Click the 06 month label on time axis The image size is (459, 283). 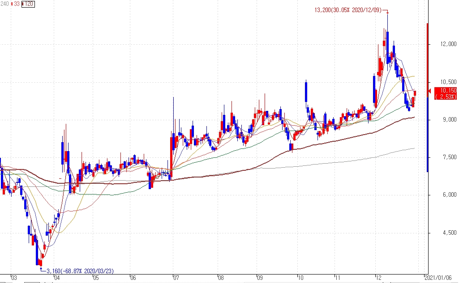click(133, 278)
